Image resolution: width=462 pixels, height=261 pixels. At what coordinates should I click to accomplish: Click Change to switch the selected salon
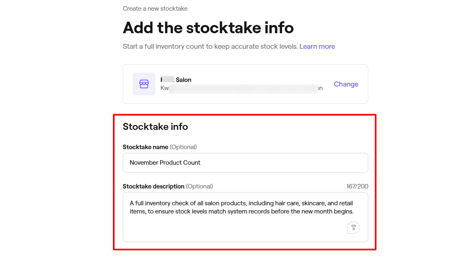346,84
